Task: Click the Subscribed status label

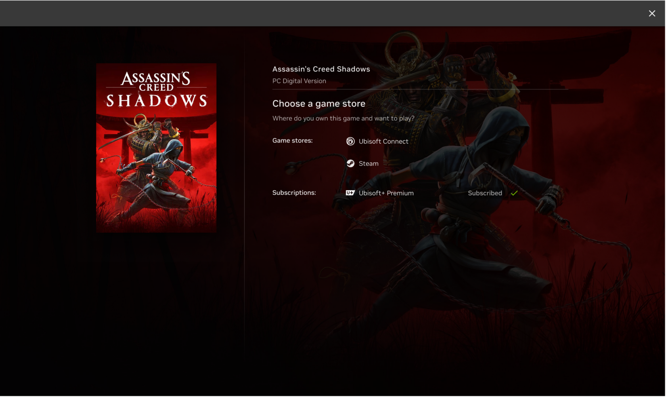Action: 485,193
